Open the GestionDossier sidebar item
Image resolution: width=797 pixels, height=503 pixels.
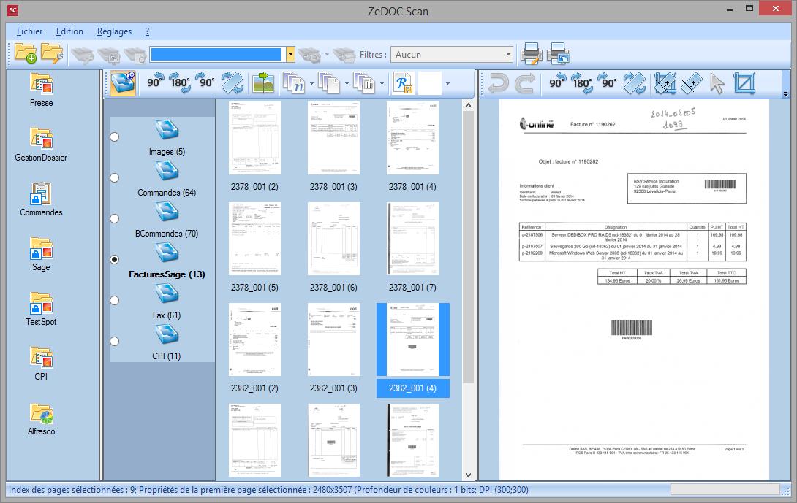pos(41,145)
